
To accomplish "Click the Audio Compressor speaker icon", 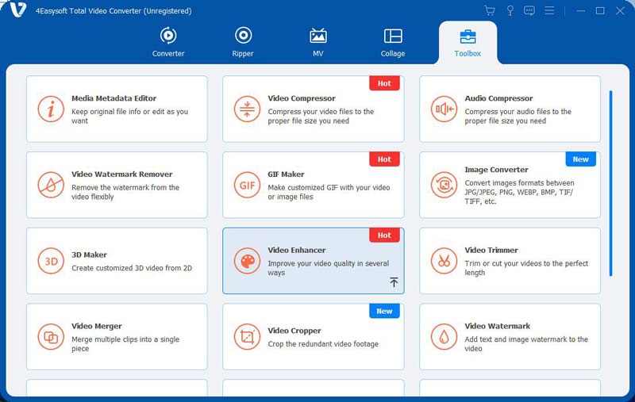I will click(444, 109).
